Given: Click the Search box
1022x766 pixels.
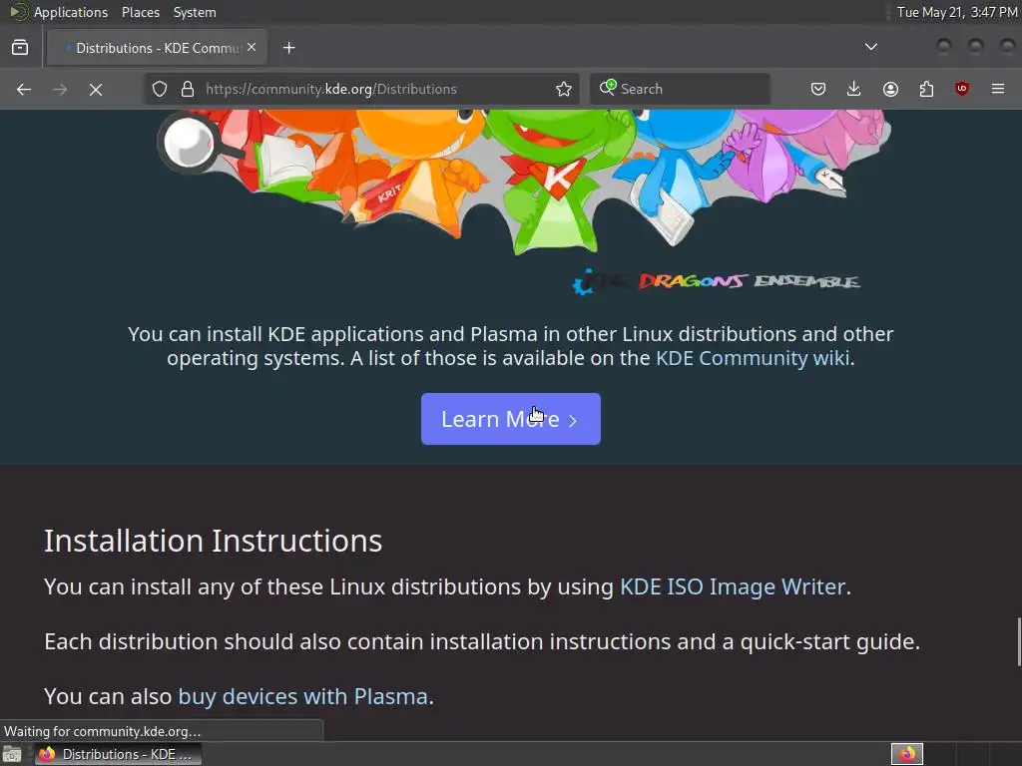Looking at the screenshot, I should (680, 89).
